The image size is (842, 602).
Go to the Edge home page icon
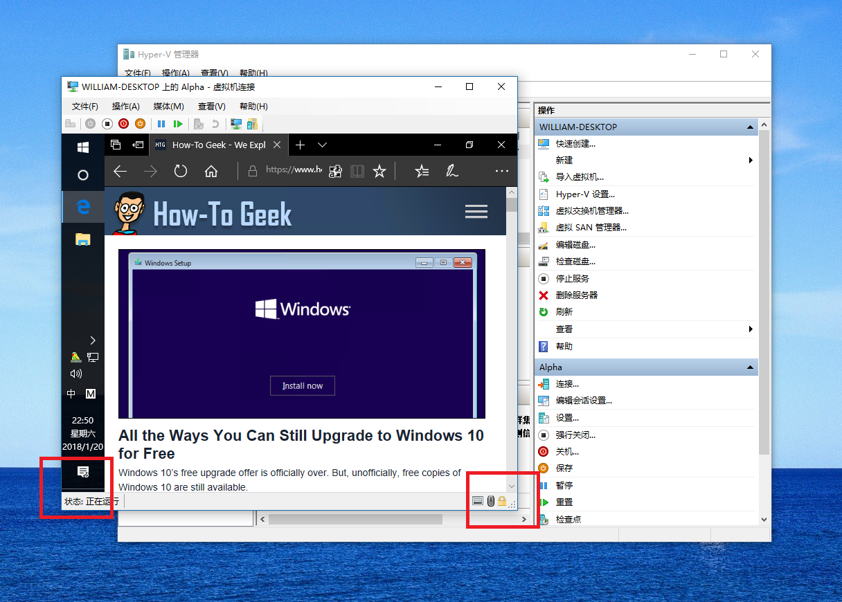click(211, 171)
